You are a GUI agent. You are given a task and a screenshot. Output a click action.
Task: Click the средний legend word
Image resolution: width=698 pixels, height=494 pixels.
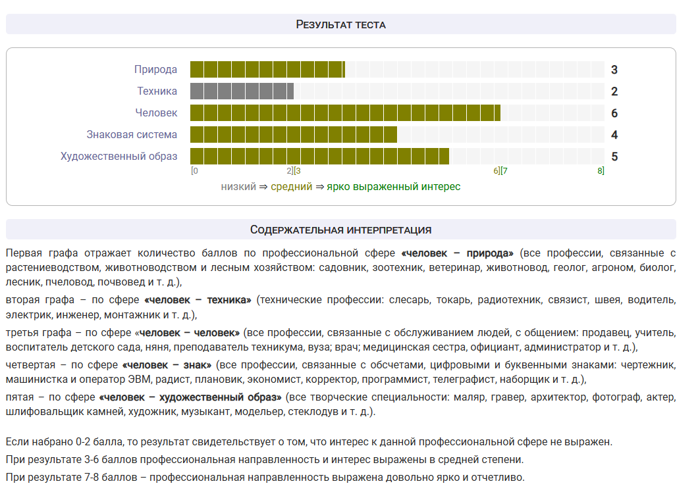(291, 186)
